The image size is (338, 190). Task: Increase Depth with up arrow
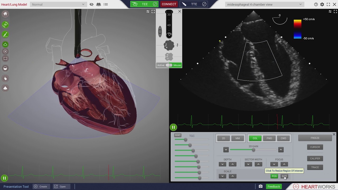coord(233,164)
